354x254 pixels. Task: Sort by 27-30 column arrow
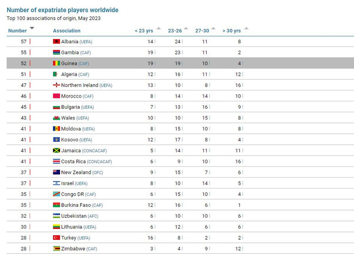(x=214, y=28)
